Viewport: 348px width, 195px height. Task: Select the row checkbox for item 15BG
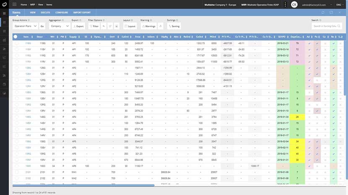17,141
